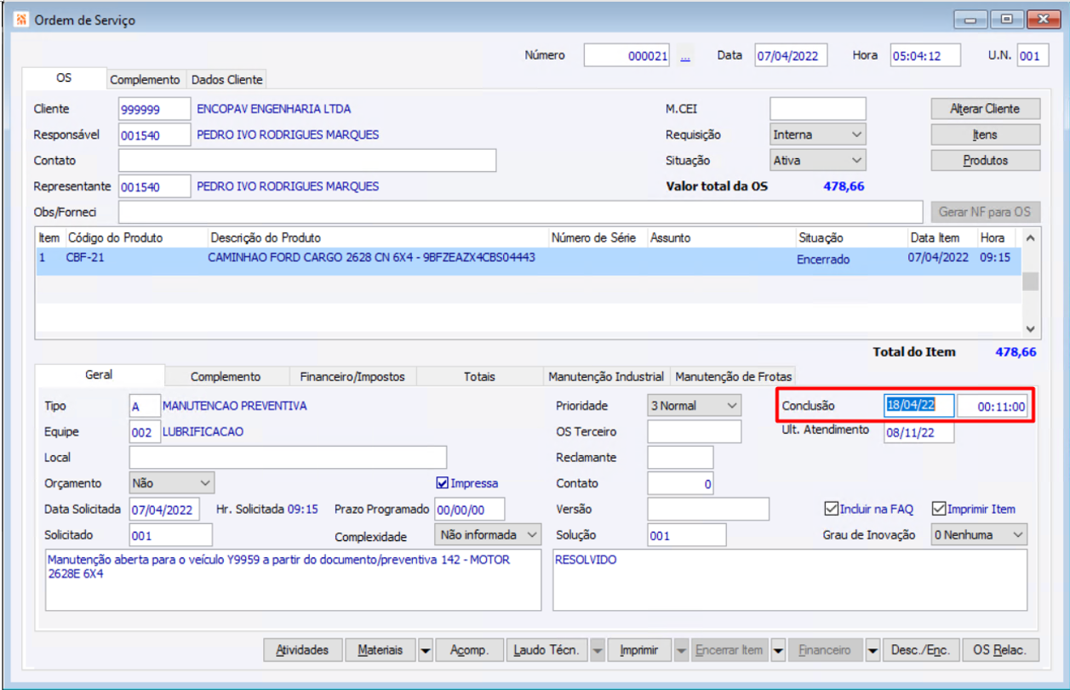Open the Orçamento dropdown
This screenshot has height=690, width=1070.
[x=172, y=482]
